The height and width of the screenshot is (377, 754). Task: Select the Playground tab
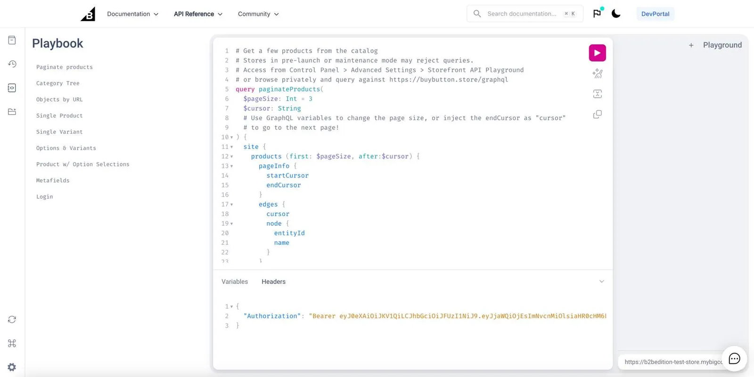pos(722,45)
